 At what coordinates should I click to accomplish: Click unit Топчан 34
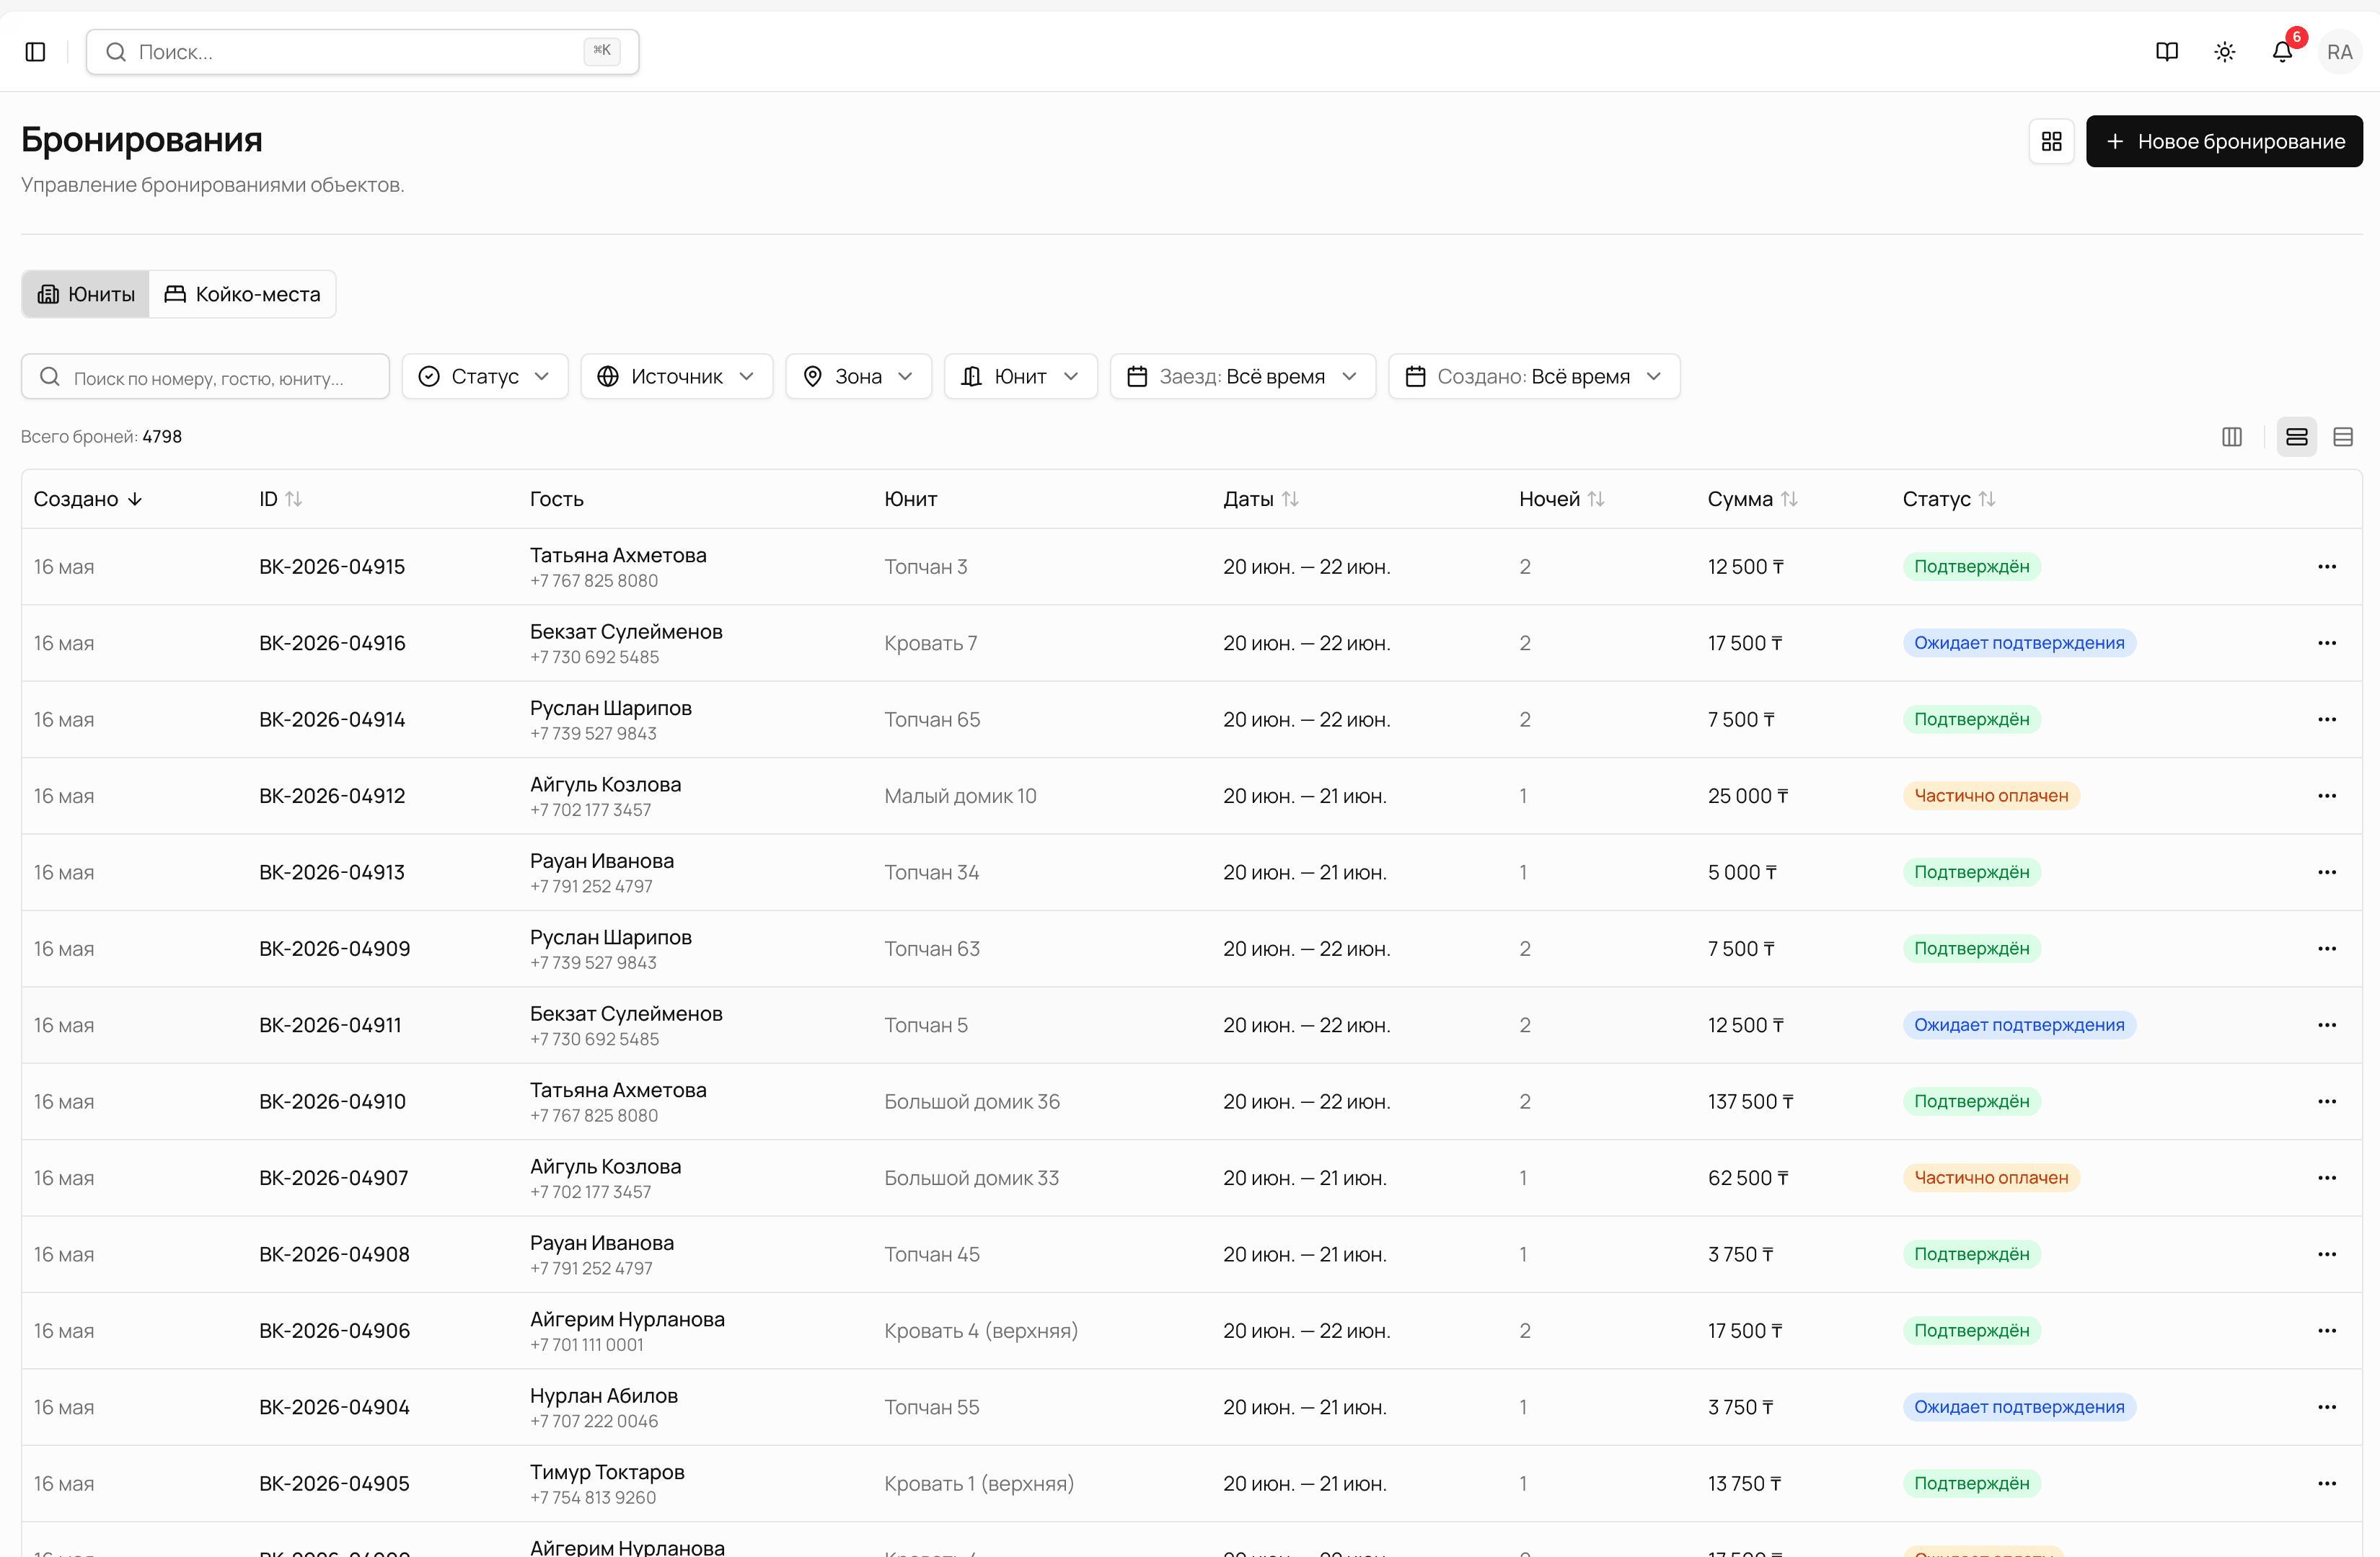(x=931, y=872)
